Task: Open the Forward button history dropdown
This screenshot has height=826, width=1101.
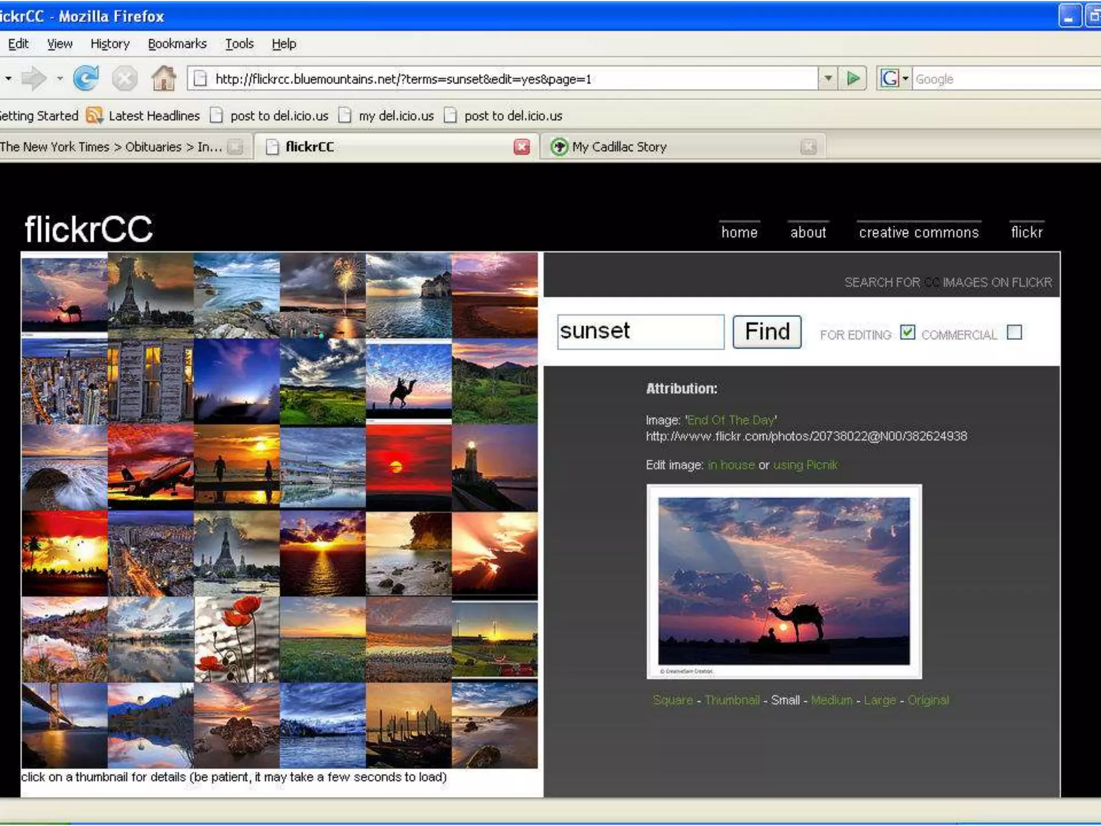Action: point(60,79)
